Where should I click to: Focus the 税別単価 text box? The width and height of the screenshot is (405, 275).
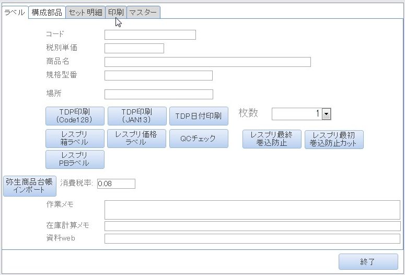(134, 49)
